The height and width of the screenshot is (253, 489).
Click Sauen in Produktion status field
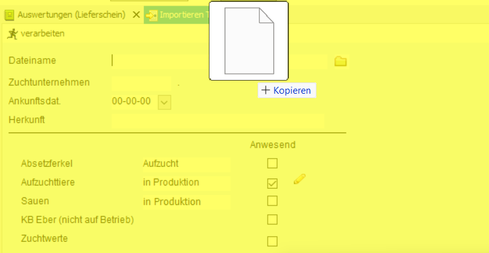[186, 202]
